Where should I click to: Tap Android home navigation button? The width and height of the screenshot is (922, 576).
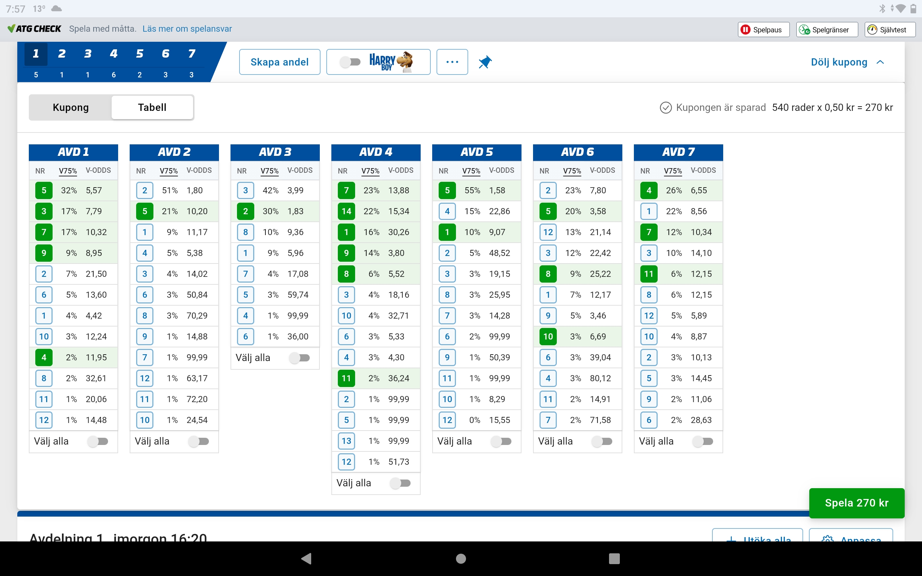(x=461, y=558)
